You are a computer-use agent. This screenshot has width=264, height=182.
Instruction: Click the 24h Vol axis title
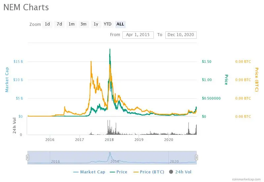15,125
